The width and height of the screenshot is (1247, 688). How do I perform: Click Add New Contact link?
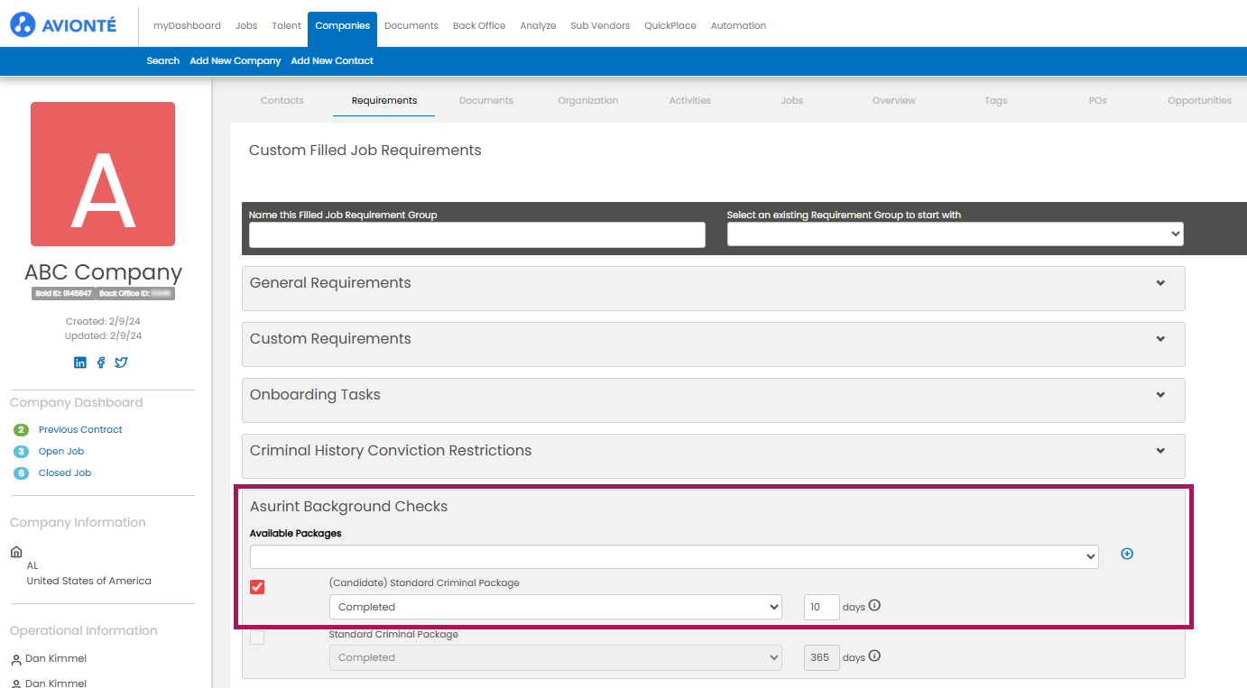(332, 60)
